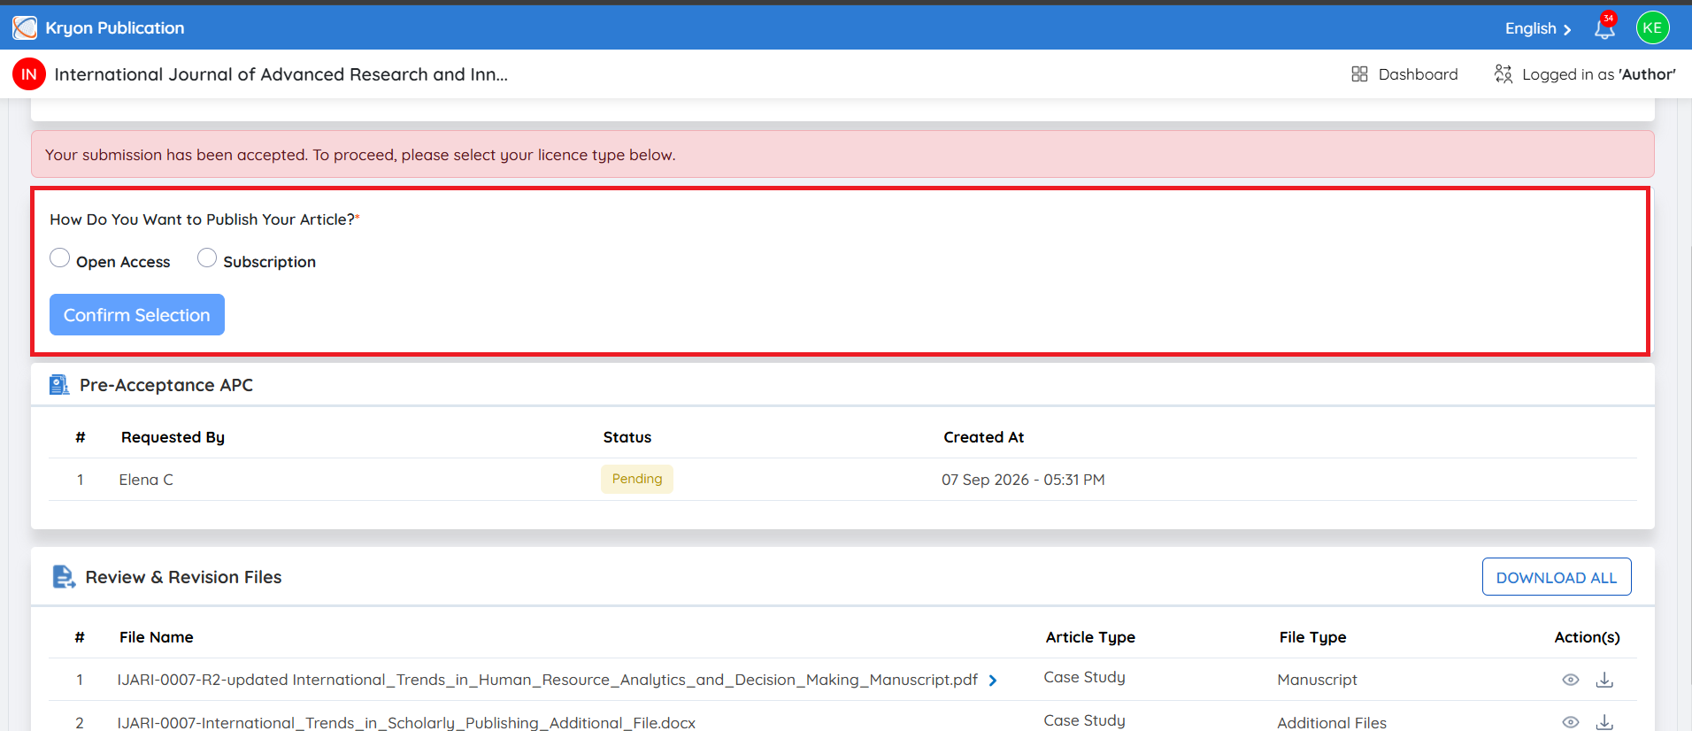Image resolution: width=1692 pixels, height=731 pixels.
Task: Click the Pending status badge
Action: coord(637,479)
